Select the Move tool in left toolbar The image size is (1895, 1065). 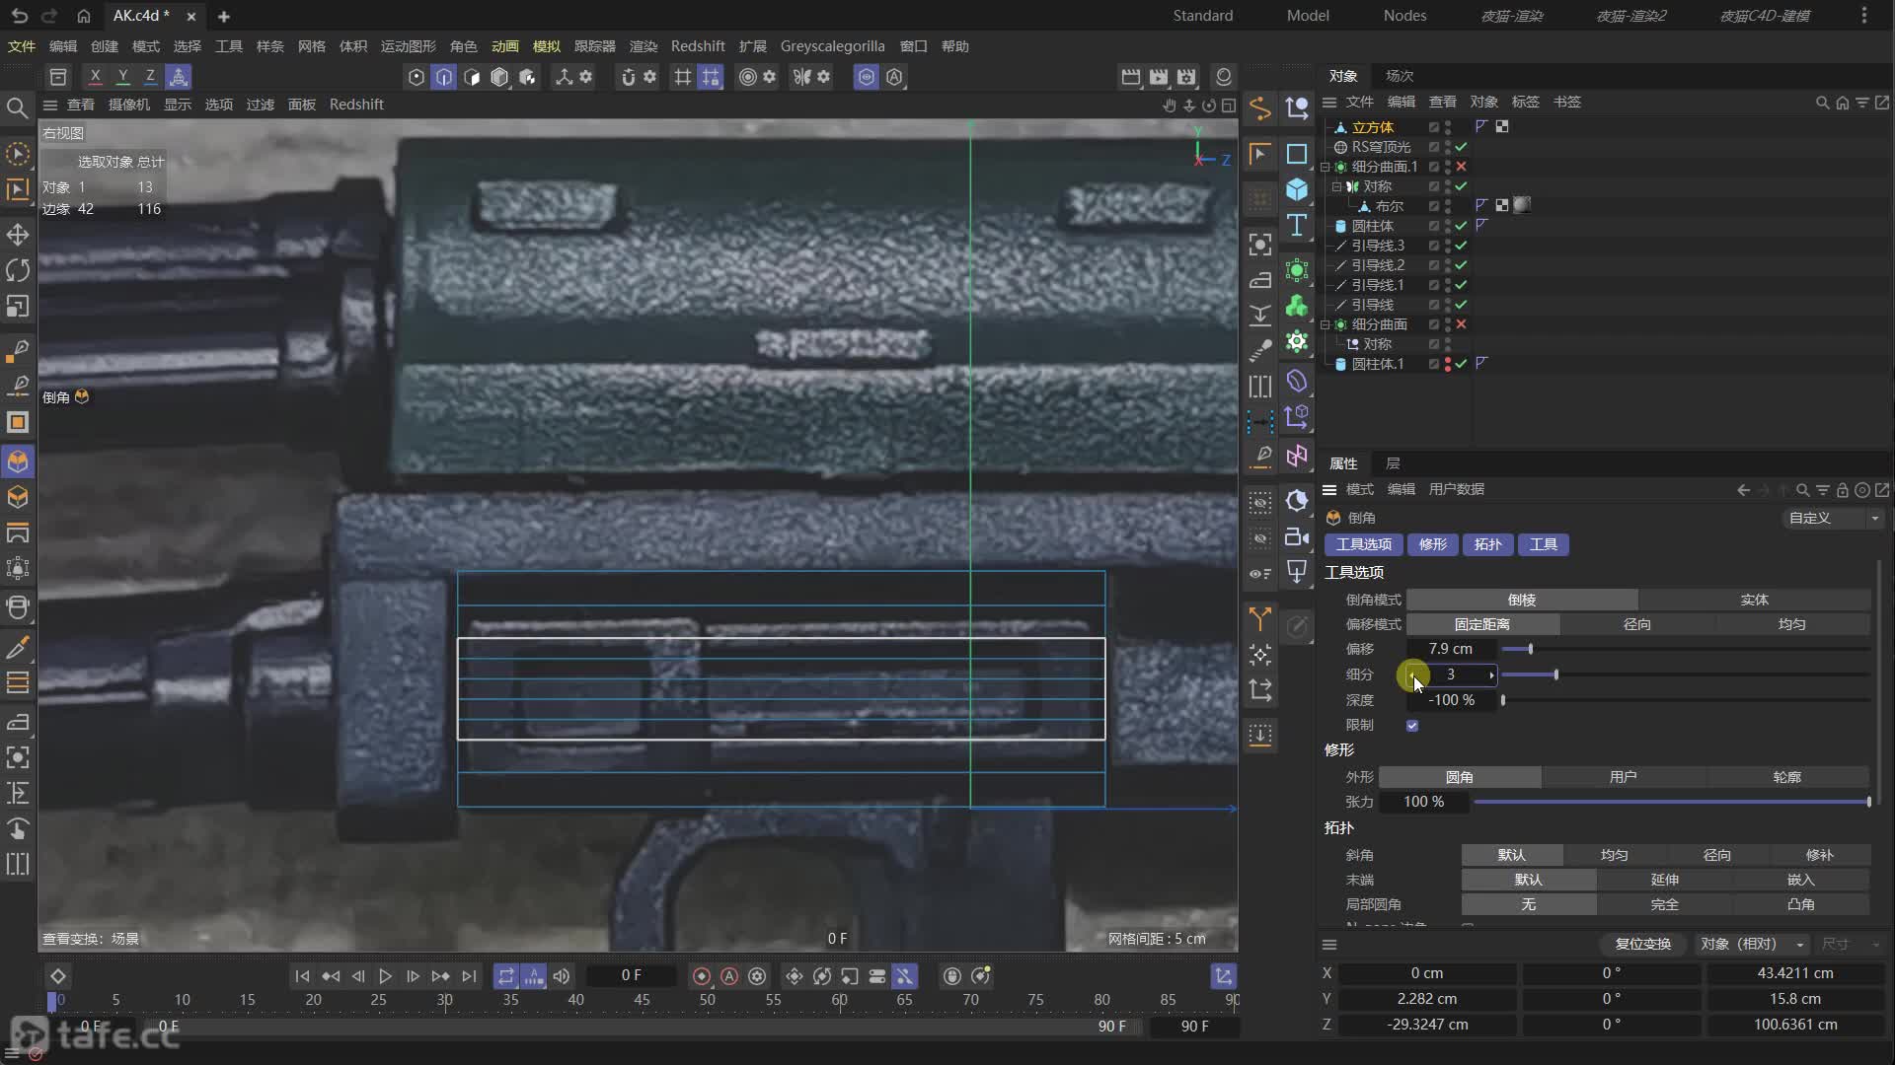[18, 235]
